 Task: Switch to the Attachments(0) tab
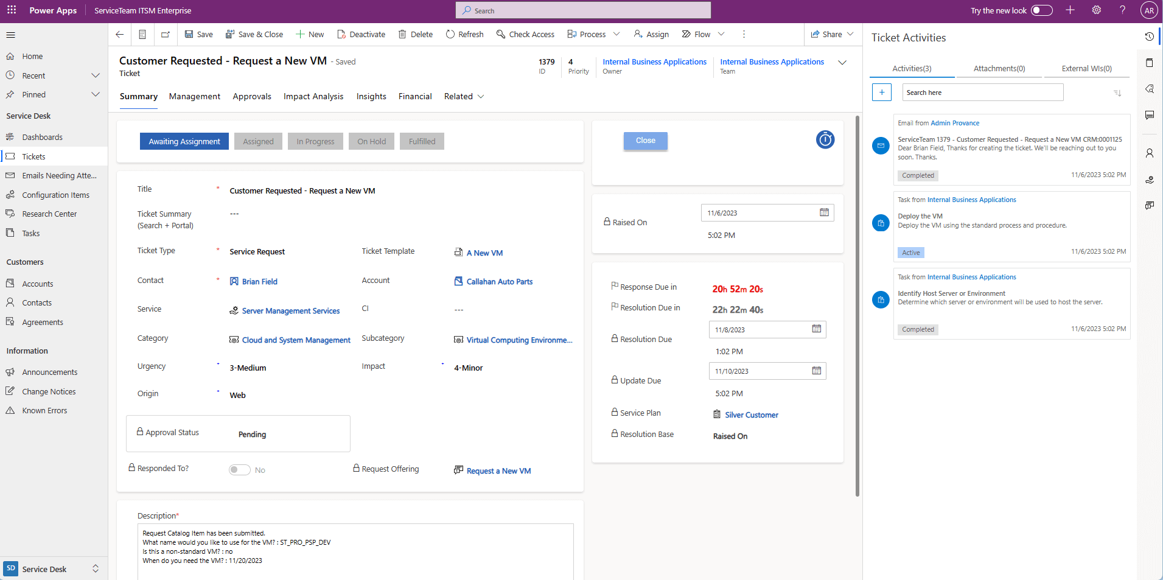pos(999,68)
